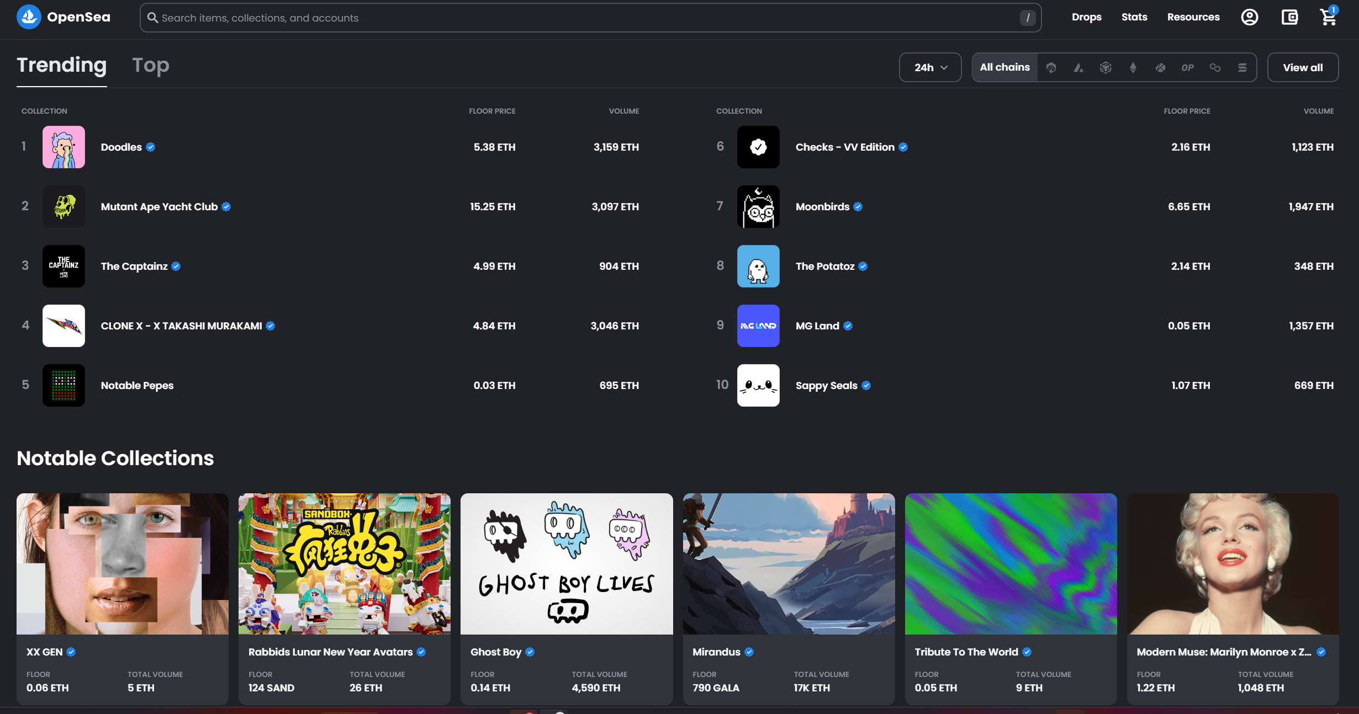Screen dimensions: 1359x714
Task: Click the Sappy Seals thumbnail
Action: [x=758, y=386]
